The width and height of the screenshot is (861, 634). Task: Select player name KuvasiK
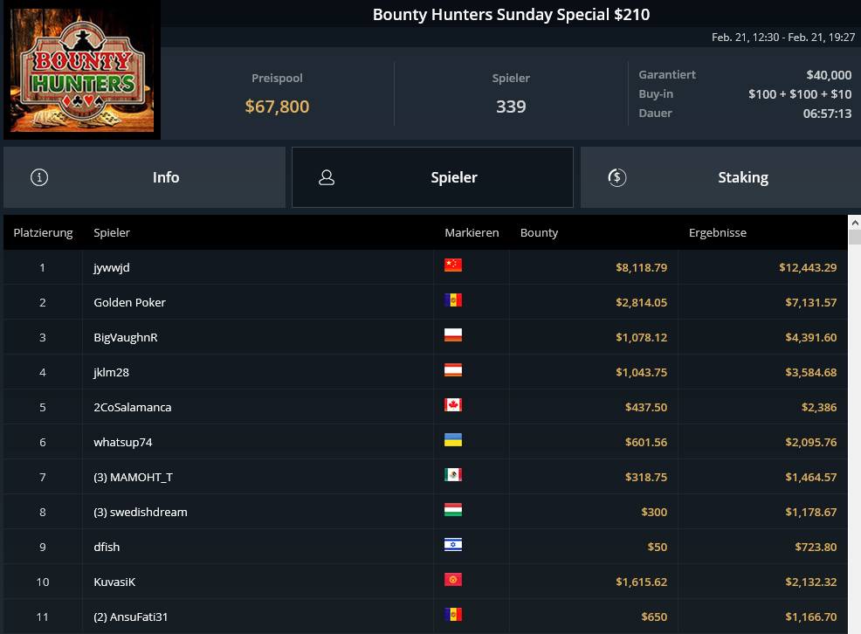point(114,582)
